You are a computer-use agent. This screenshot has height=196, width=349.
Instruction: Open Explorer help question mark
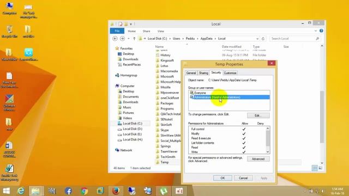tap(321, 30)
